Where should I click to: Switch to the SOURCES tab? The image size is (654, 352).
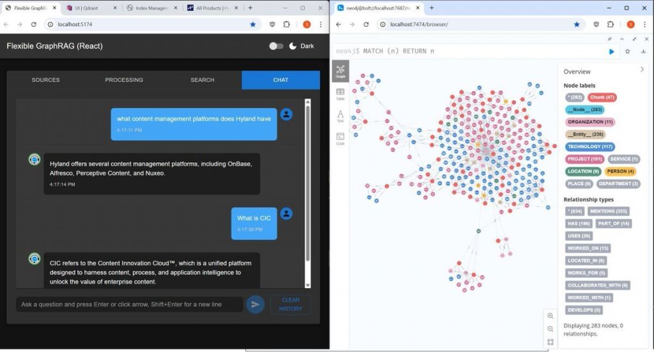(x=45, y=80)
